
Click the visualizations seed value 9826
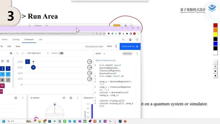109,46
